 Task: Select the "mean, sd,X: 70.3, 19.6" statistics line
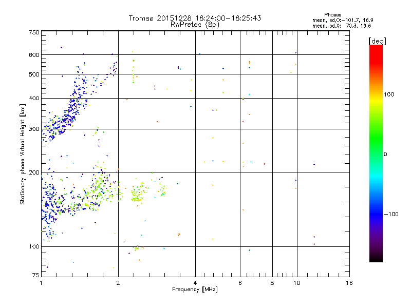pos(342,26)
